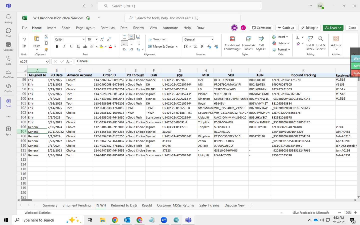Viewport: 360px width, 225px height.
Task: Expand the Paste options arrow
Action: (x=37, y=50)
